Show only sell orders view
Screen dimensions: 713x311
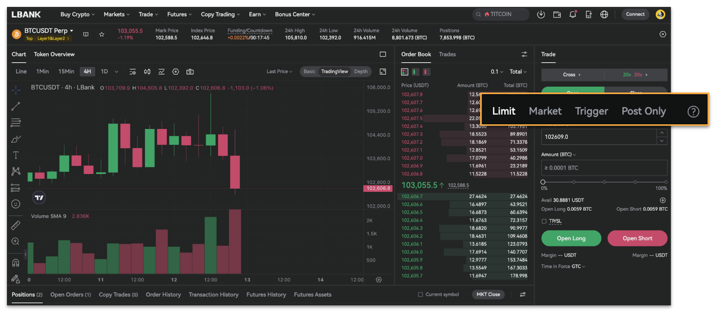tap(426, 72)
